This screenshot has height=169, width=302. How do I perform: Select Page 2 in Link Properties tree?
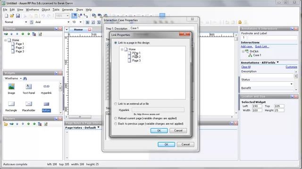coord(136,57)
